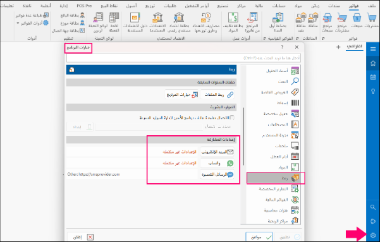Click the search magnifier in blue sidebar
The height and width of the screenshot is (242, 380).
point(373,207)
